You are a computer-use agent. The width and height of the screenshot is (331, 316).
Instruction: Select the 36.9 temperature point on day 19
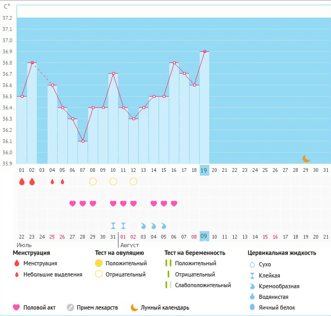coord(204,51)
